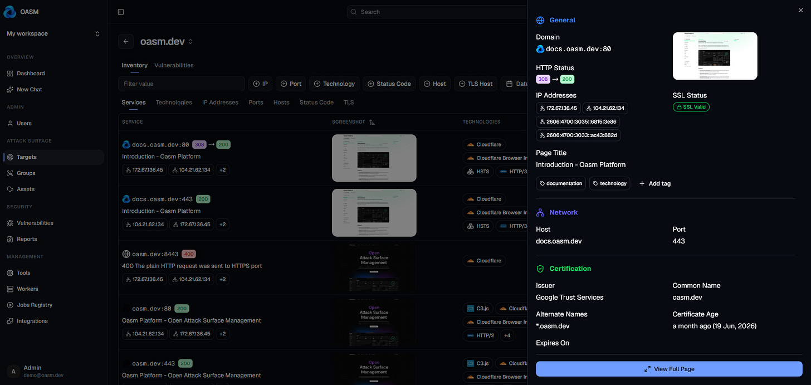This screenshot has width=811, height=385.
Task: Click the Admin account avatar
Action: click(13, 371)
